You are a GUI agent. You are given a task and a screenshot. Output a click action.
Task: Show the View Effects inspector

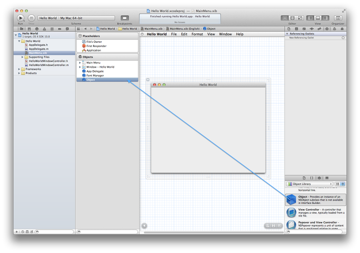click(342, 29)
